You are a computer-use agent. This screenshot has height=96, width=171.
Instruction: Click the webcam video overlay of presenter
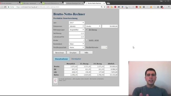(x=150, y=78)
